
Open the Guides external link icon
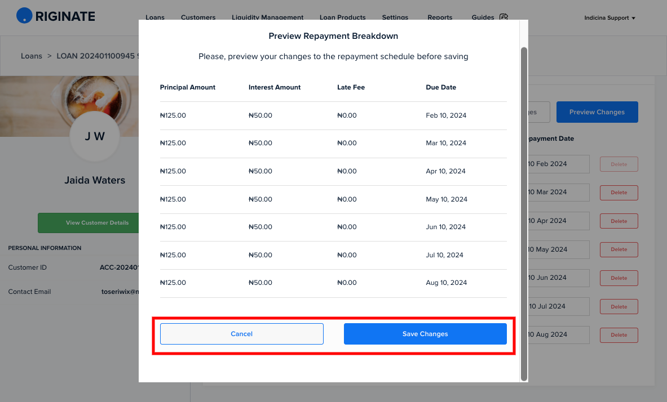(x=503, y=17)
